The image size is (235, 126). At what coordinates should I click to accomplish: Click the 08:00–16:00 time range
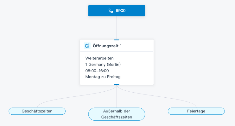click(x=97, y=71)
